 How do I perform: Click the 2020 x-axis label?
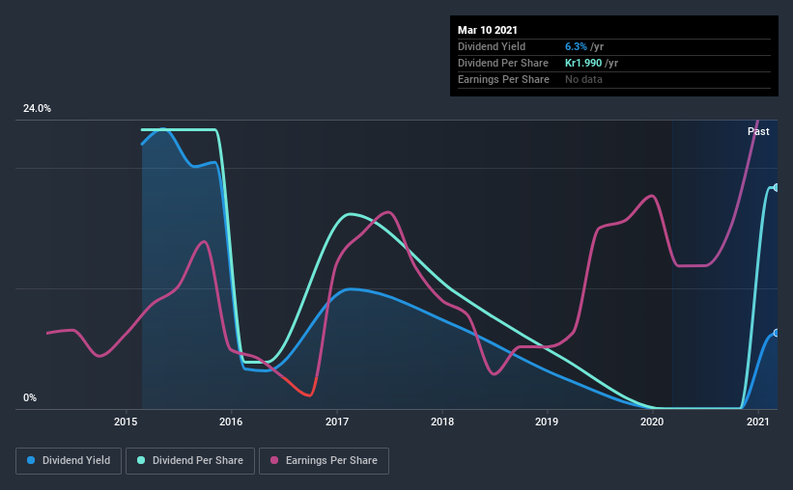pyautogui.click(x=652, y=422)
